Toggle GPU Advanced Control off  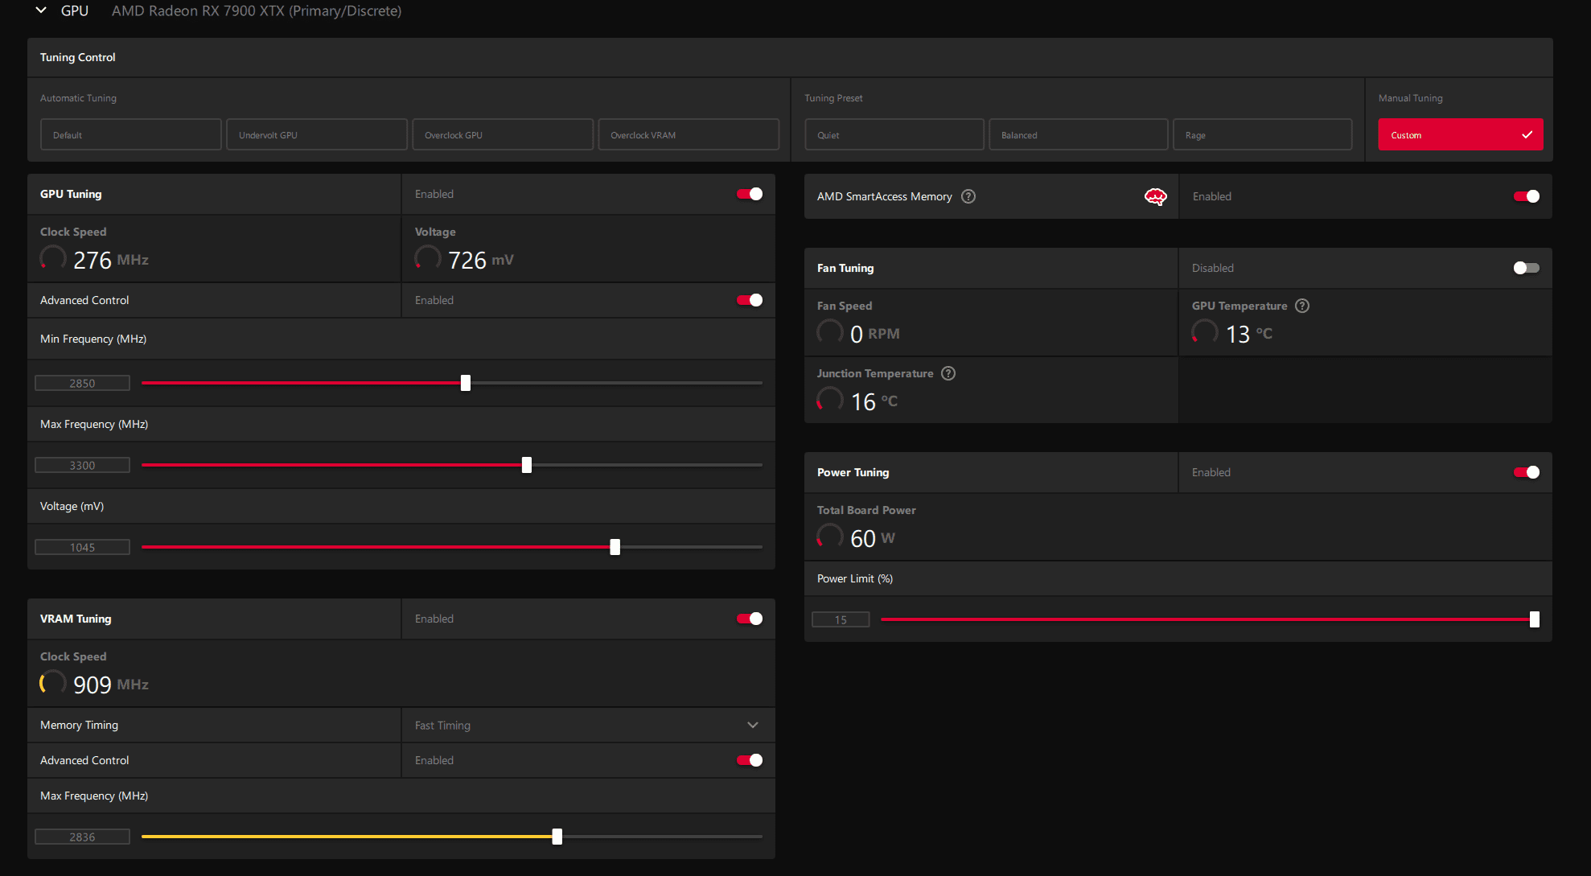[x=750, y=300]
